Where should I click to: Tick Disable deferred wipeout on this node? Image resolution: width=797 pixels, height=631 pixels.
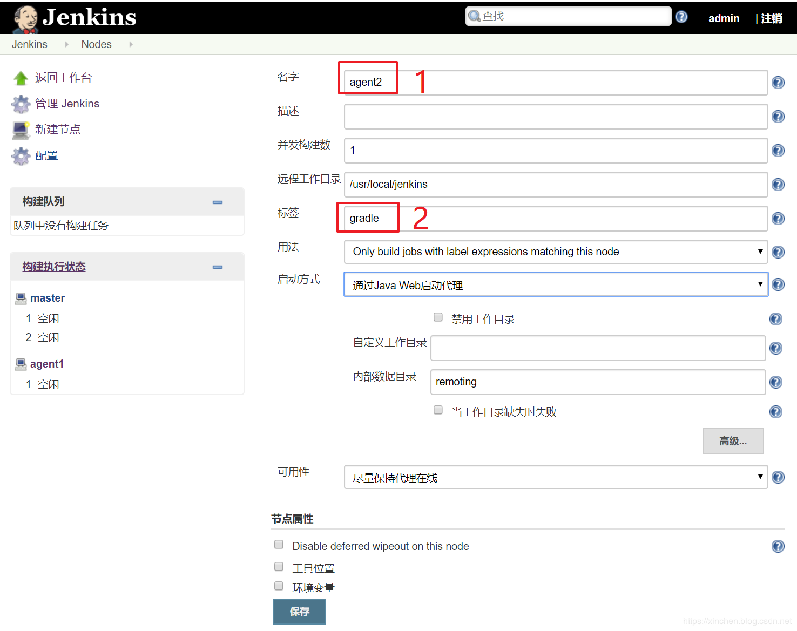[x=279, y=545]
